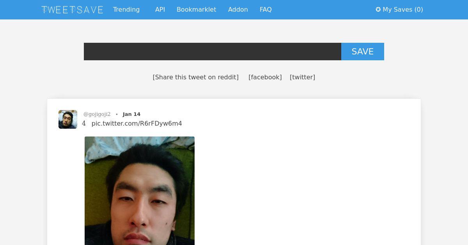Open the Addon page

pyautogui.click(x=238, y=9)
